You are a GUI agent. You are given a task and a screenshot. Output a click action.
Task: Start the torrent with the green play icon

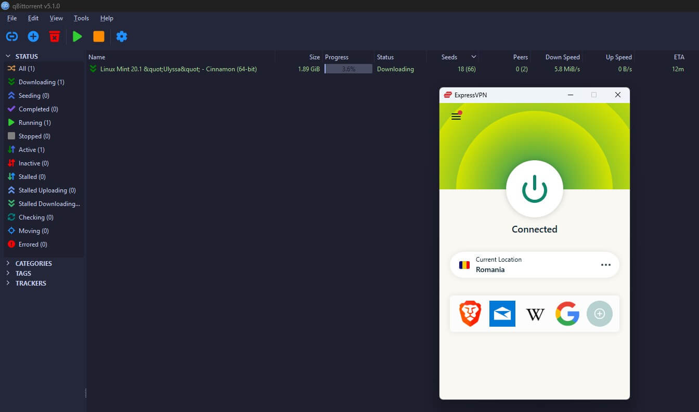click(x=77, y=36)
